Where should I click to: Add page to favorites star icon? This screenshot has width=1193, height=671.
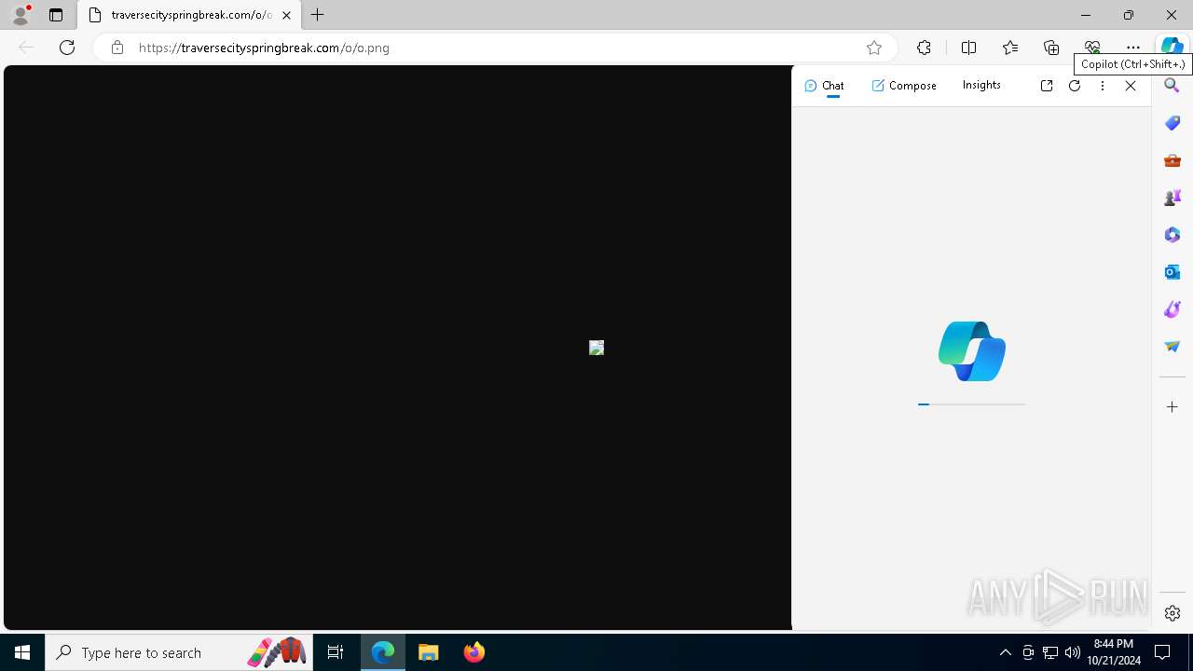[873, 48]
